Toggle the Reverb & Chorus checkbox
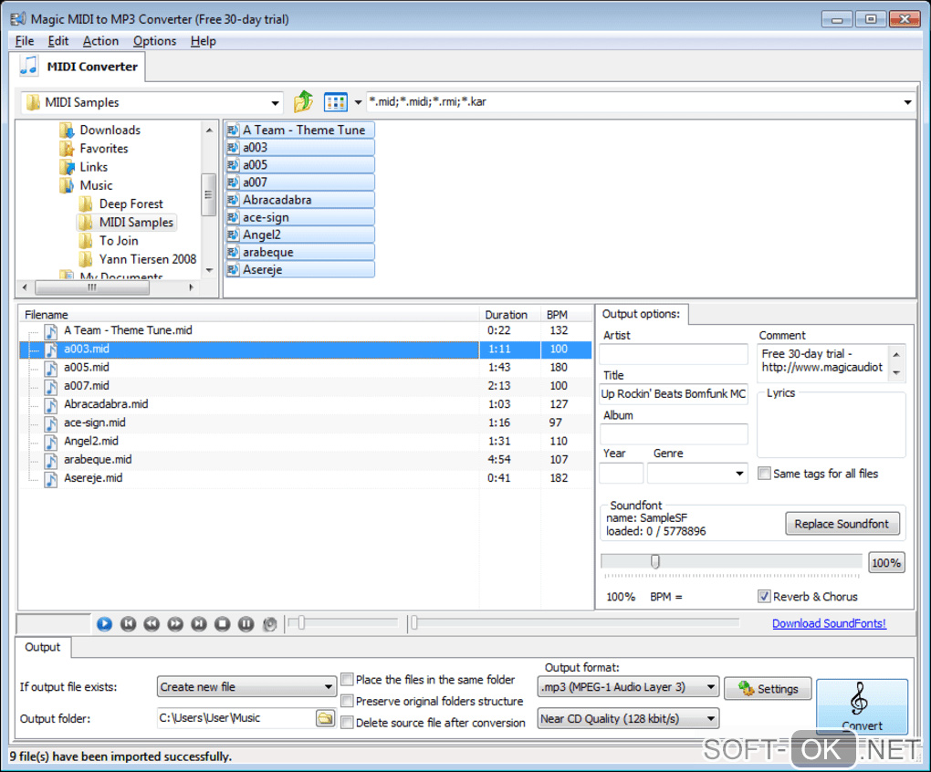 (x=764, y=597)
